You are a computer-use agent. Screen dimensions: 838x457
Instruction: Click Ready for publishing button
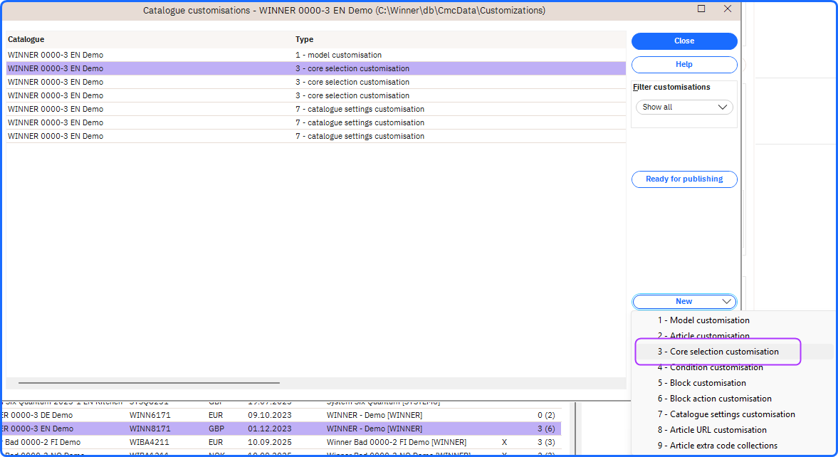pyautogui.click(x=684, y=179)
